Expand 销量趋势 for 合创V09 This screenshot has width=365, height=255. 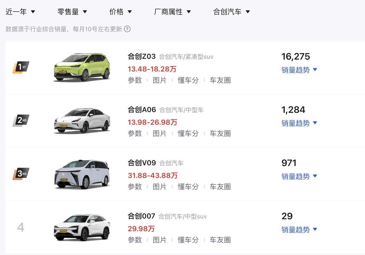(x=299, y=176)
